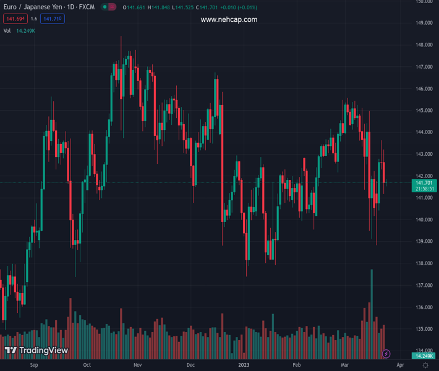Viewport: 439px width, 371px height.
Task: Click the Mar label on time axis
Action: coord(345,365)
